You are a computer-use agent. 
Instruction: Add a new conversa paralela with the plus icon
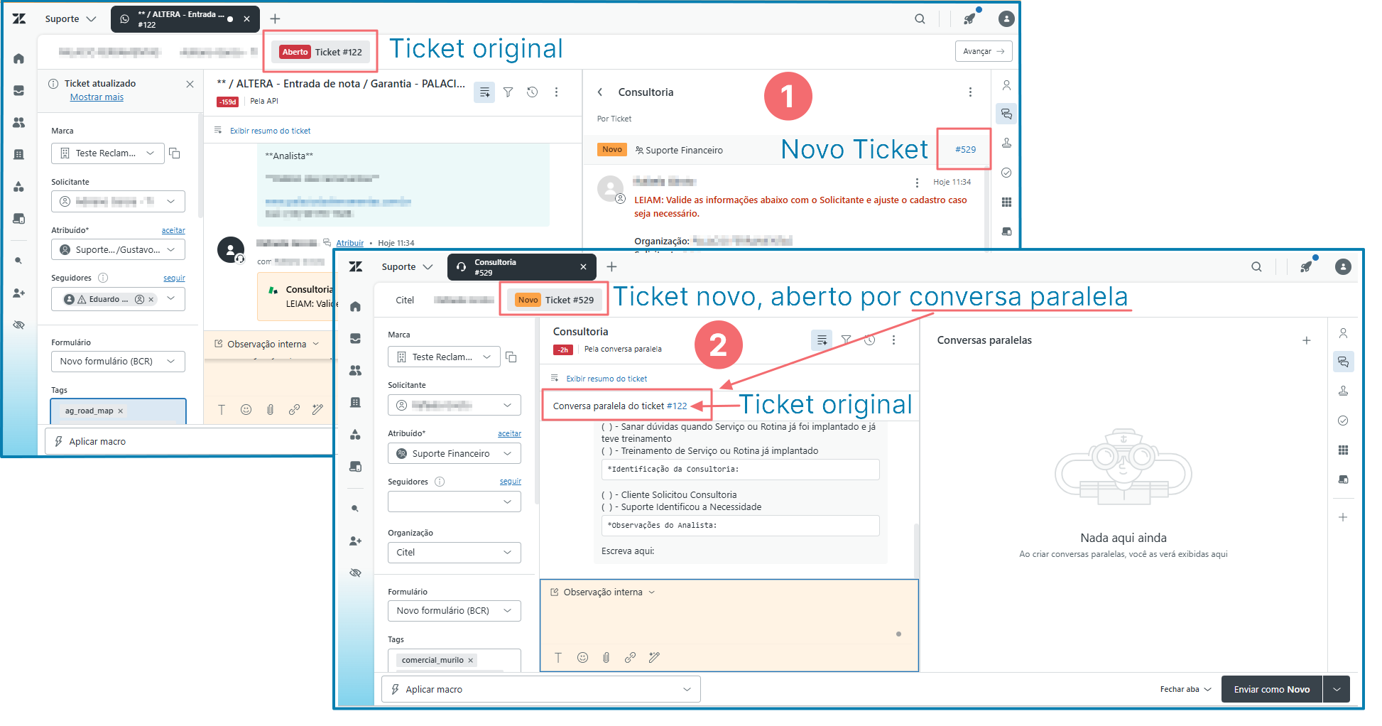1306,340
